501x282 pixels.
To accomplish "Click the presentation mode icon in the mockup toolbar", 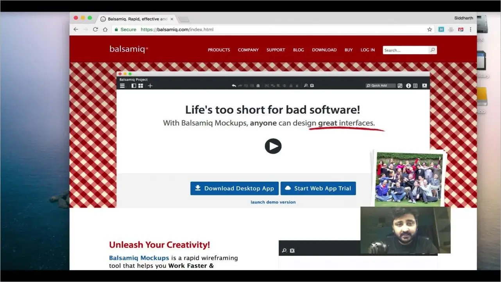I will coord(424,86).
